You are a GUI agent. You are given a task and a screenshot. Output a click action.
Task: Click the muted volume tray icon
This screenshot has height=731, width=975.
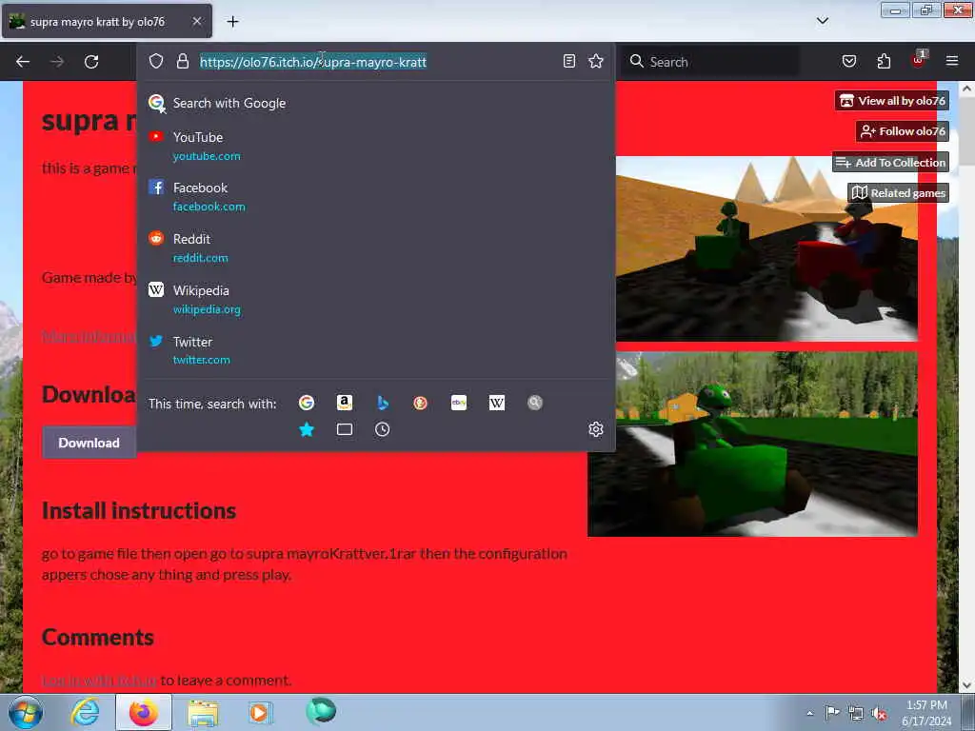click(x=879, y=713)
